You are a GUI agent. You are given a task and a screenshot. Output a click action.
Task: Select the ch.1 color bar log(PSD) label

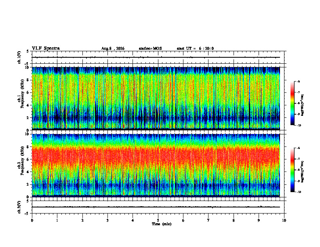[303, 105]
